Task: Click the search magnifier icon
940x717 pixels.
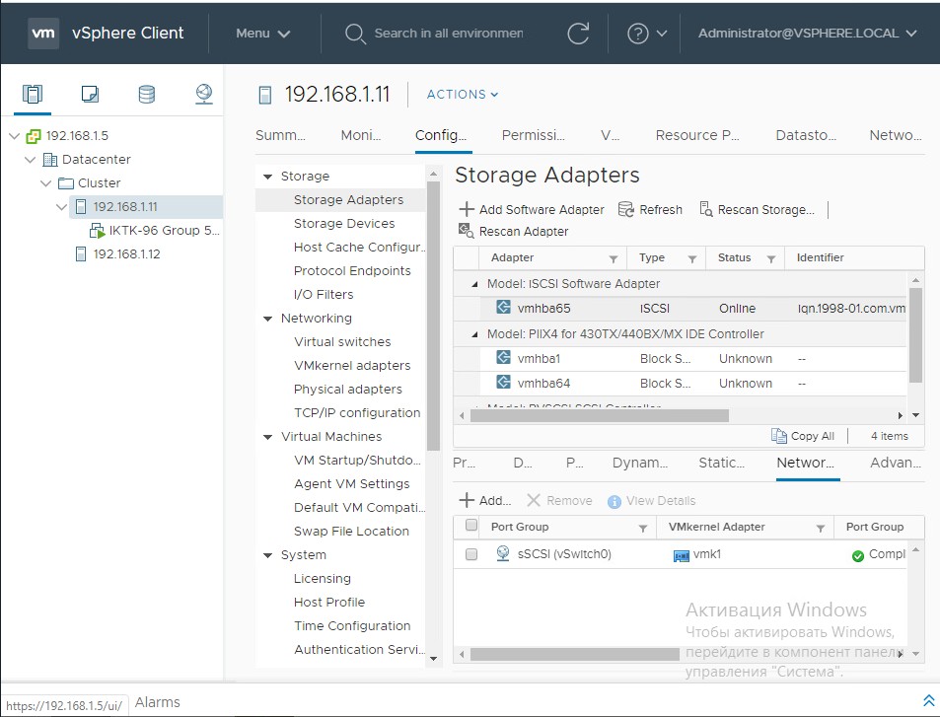Action: click(355, 34)
